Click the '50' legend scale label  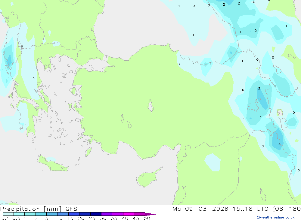[x=147, y=218]
